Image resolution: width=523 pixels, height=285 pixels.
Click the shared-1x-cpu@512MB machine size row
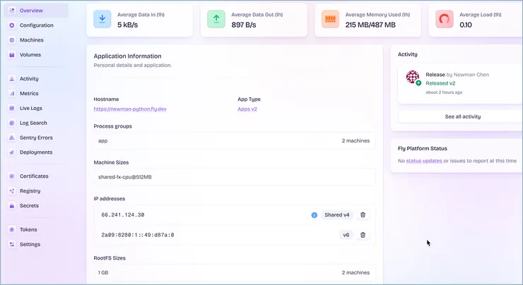[x=235, y=177]
